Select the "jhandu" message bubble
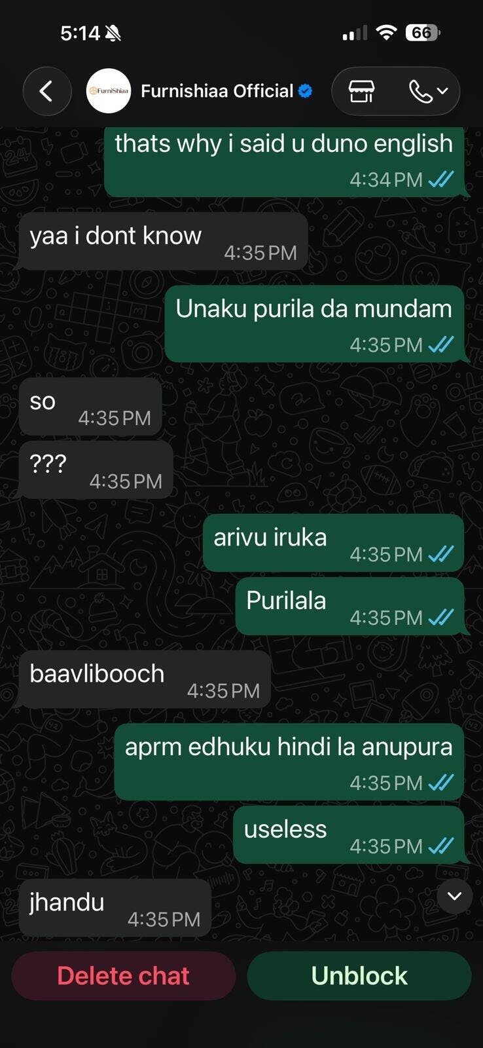This screenshot has height=1048, width=483. click(115, 908)
